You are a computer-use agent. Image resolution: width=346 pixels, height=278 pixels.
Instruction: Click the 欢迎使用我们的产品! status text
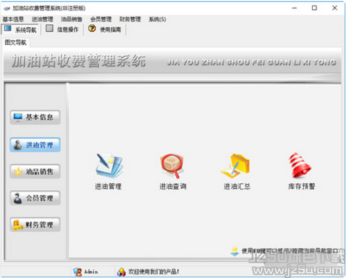(x=154, y=272)
